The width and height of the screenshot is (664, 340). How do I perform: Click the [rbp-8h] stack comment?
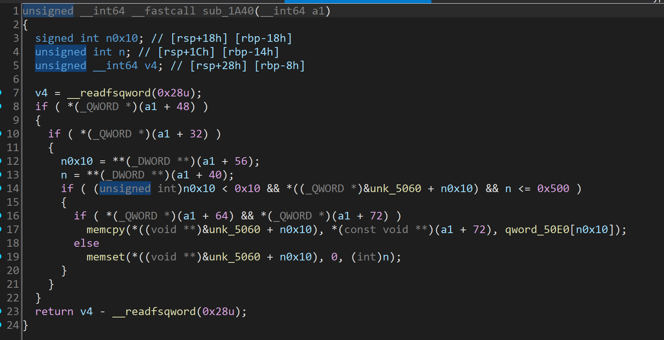(280, 66)
